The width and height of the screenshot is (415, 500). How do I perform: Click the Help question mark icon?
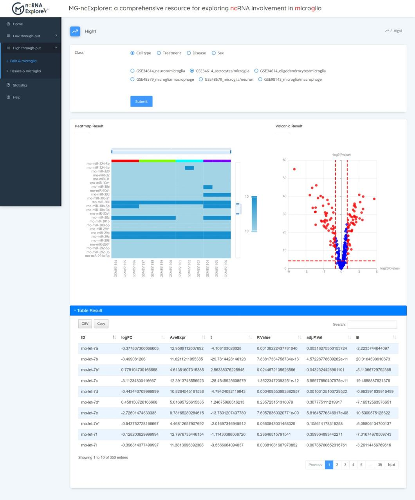[x=8, y=97]
